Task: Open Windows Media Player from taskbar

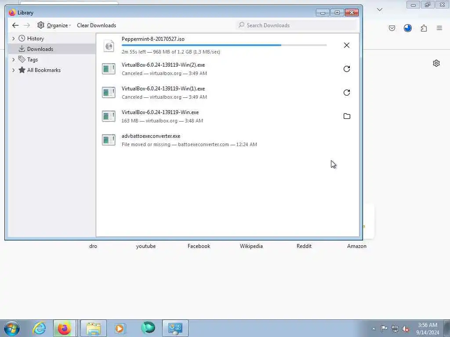Action: tap(120, 328)
